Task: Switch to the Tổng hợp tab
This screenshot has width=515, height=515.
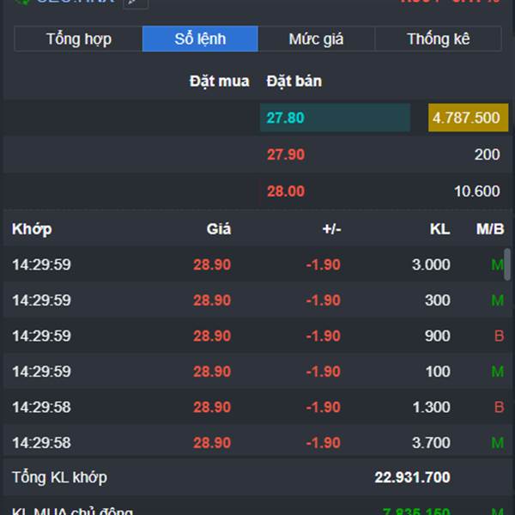Action: tap(78, 39)
